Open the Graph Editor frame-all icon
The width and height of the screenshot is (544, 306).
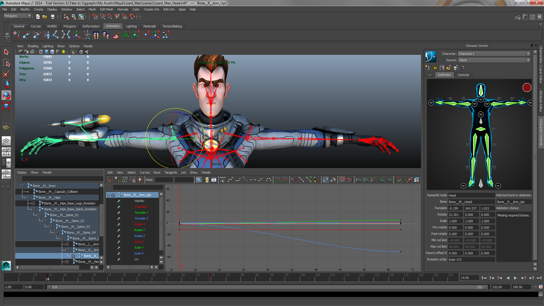coord(199,180)
